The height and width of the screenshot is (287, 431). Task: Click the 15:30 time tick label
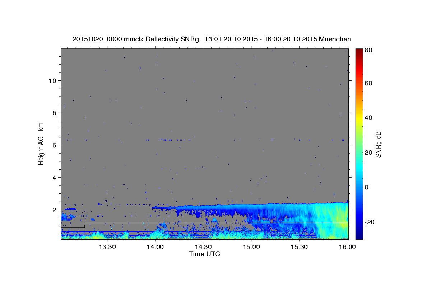coord(300,247)
